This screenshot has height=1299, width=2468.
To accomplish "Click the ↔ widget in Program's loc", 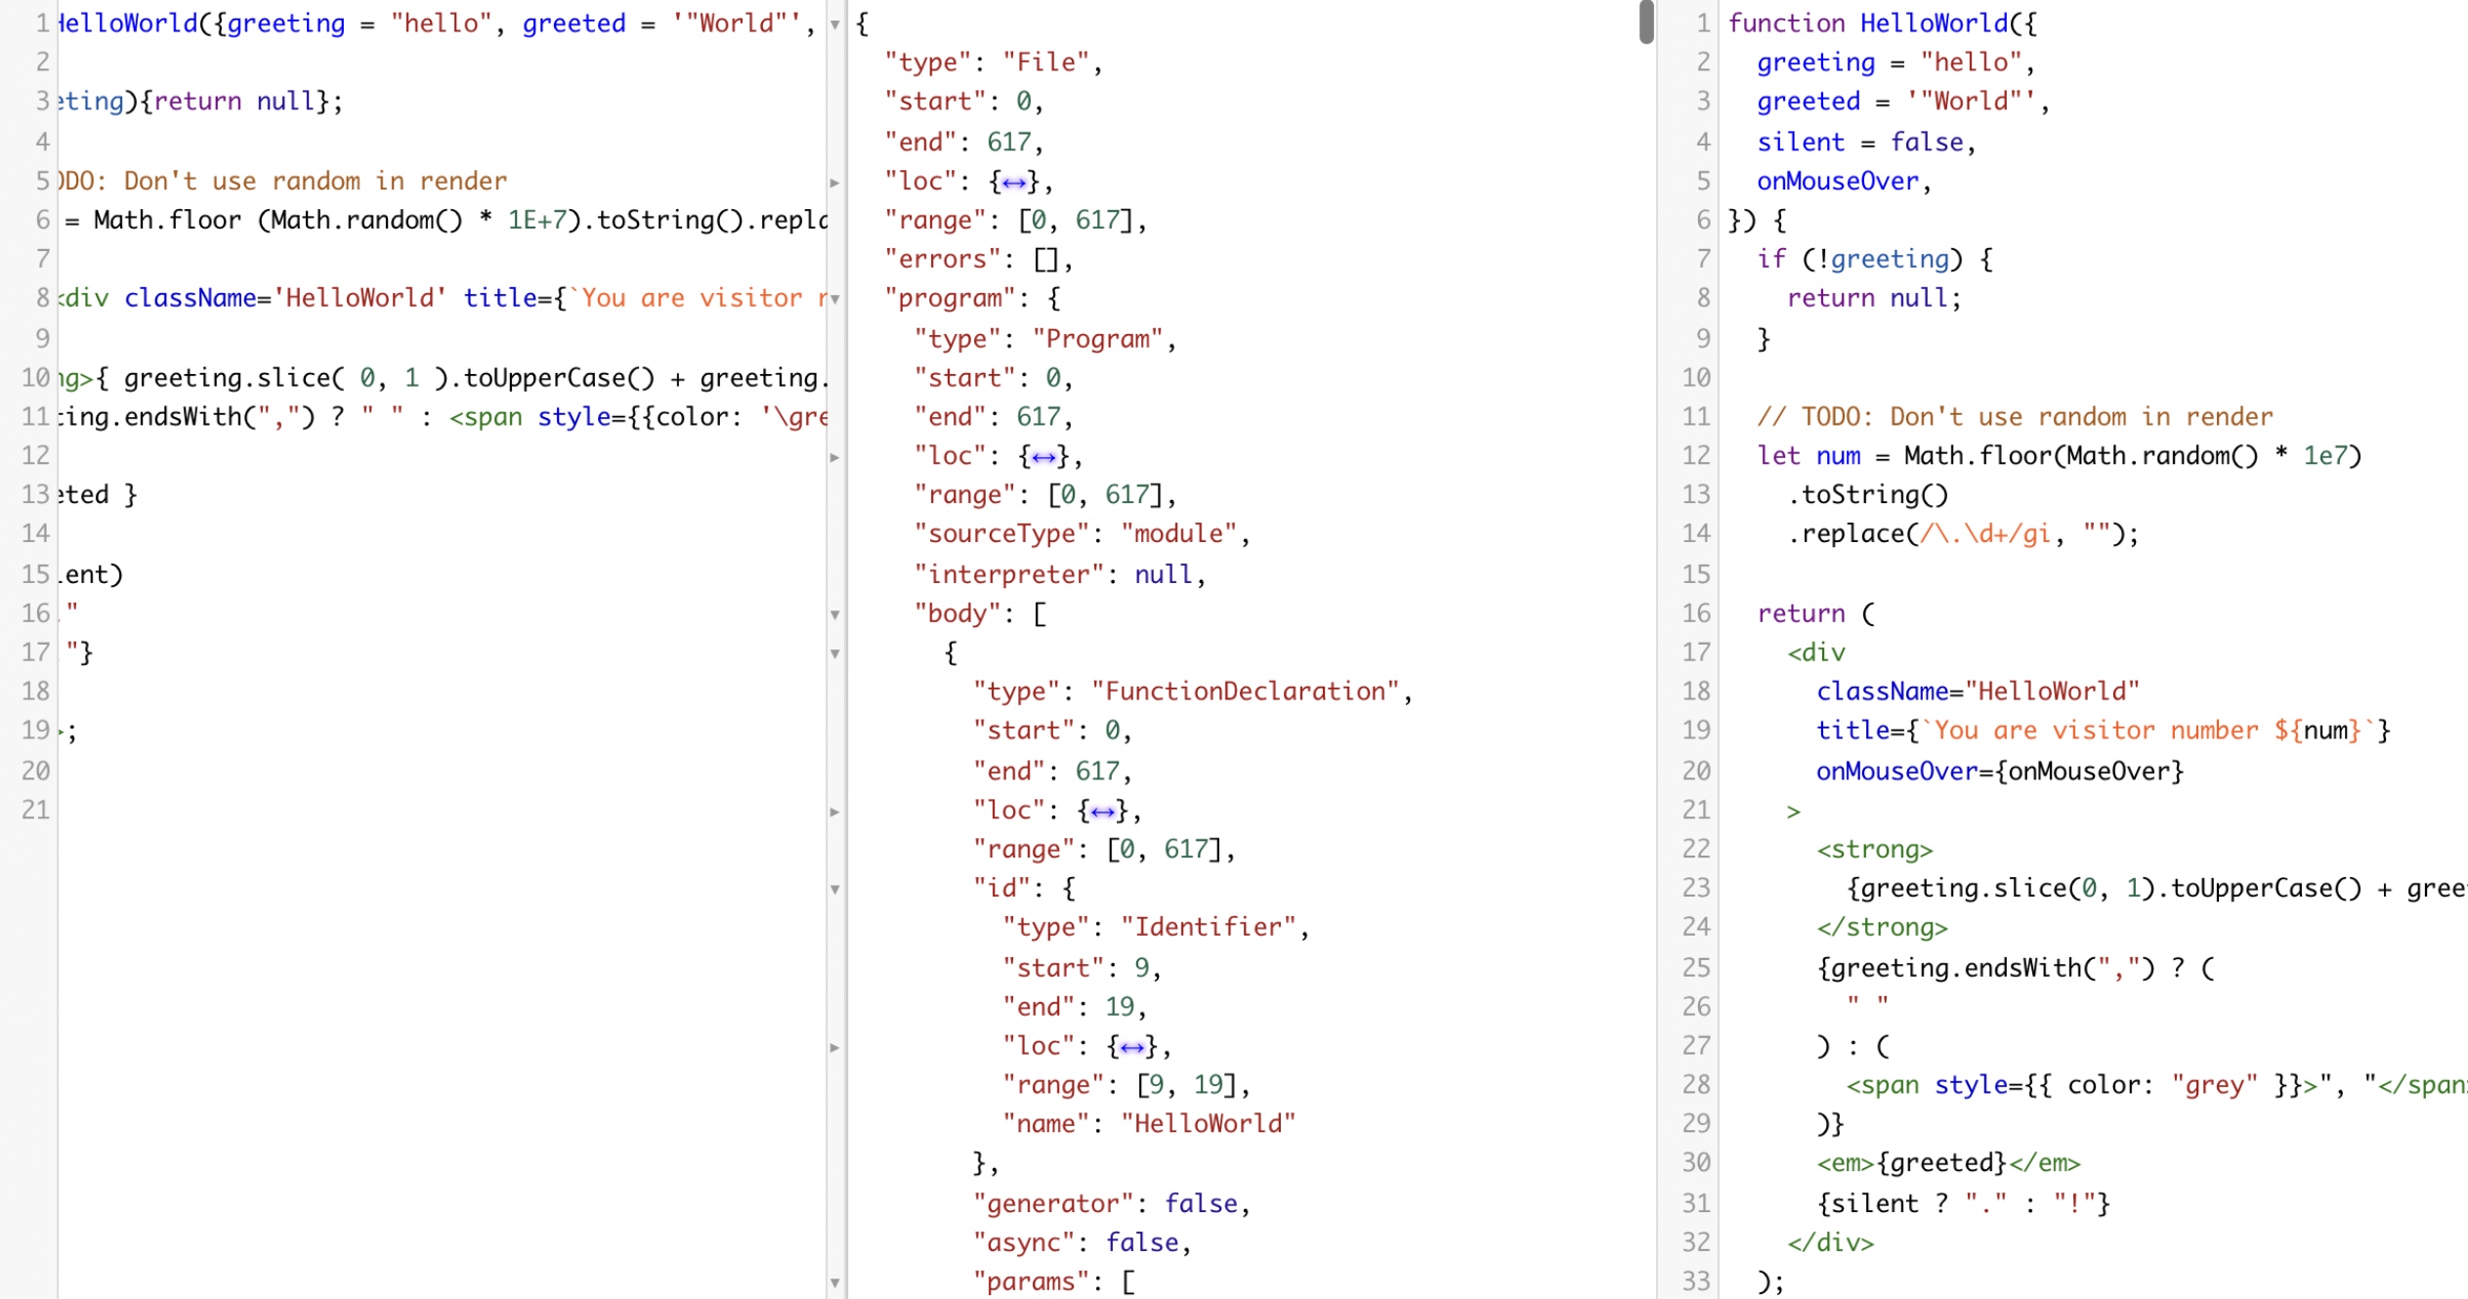I will click(x=1043, y=457).
